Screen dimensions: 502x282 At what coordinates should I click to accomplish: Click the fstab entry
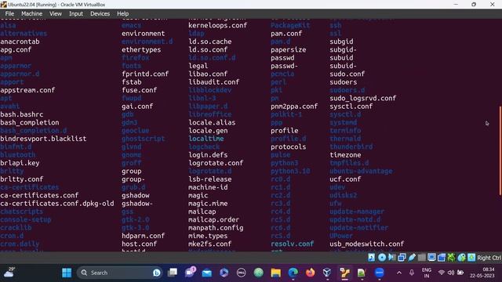click(131, 82)
